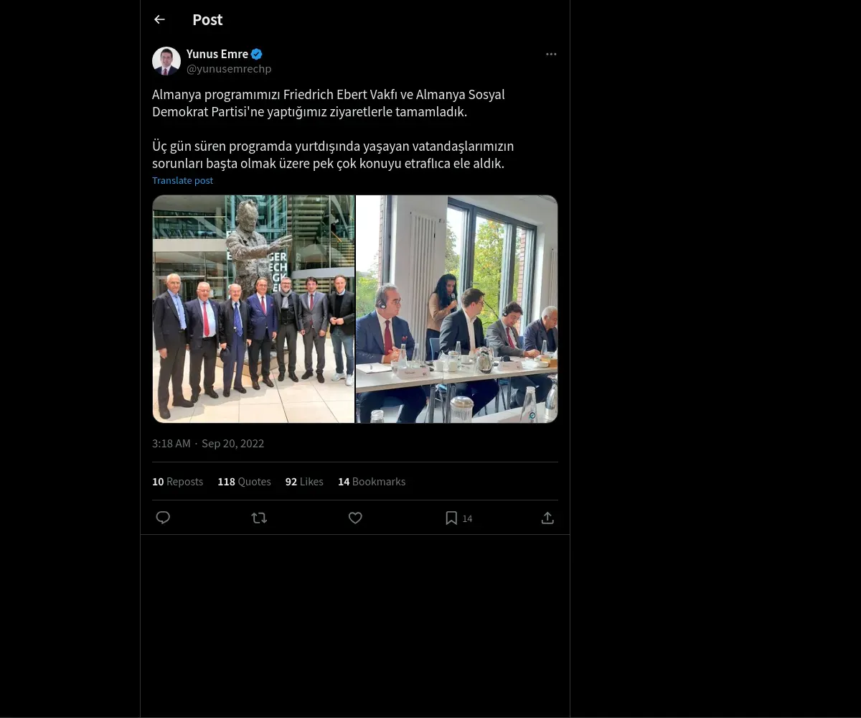The height and width of the screenshot is (718, 861).
Task: Open the more options ellipsis menu
Action: click(551, 55)
